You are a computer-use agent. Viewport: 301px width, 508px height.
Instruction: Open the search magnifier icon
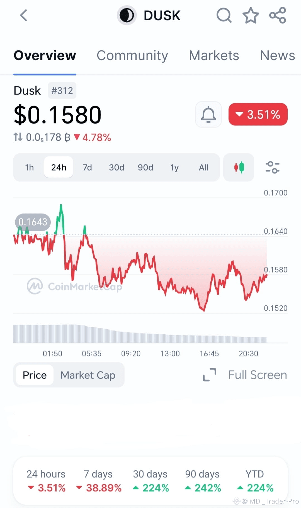pyautogui.click(x=224, y=15)
